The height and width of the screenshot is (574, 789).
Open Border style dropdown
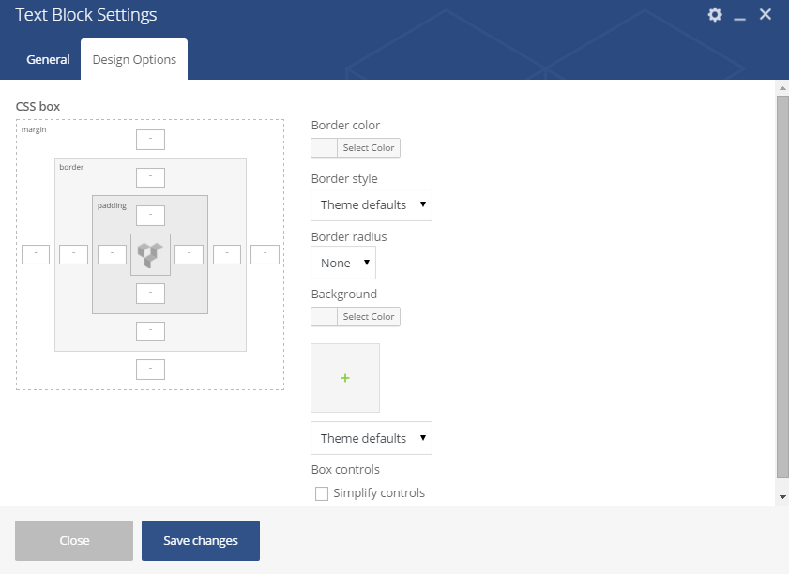(372, 204)
